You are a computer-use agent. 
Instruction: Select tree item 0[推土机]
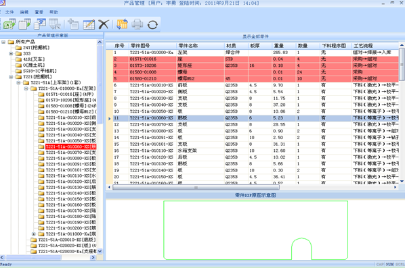34,65
